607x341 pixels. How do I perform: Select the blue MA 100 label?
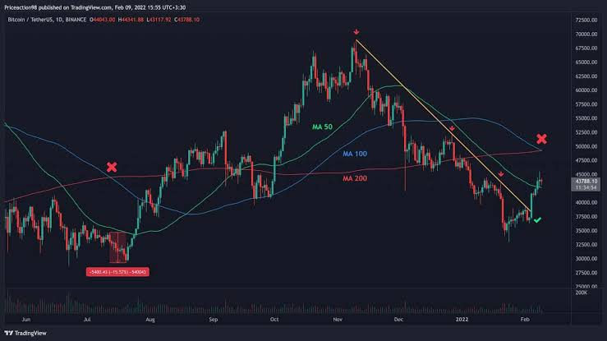click(355, 153)
